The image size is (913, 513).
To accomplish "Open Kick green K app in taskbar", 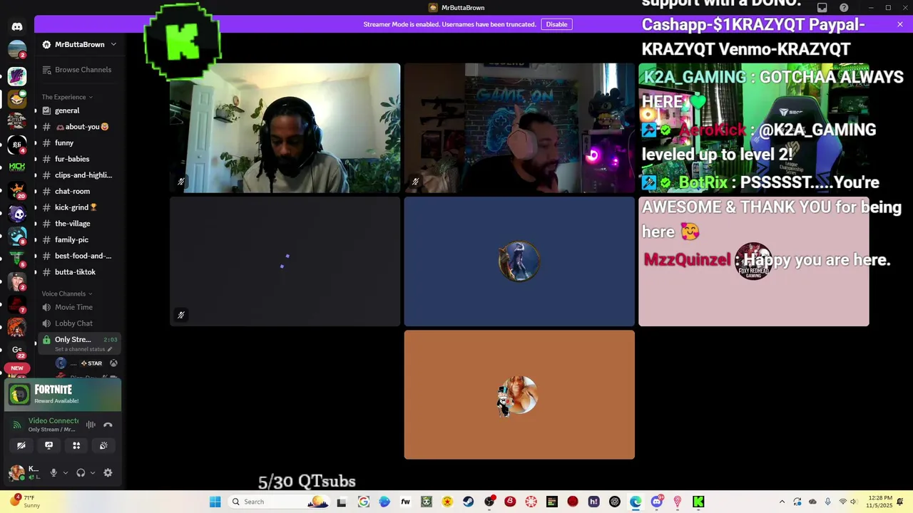I will pos(698,502).
